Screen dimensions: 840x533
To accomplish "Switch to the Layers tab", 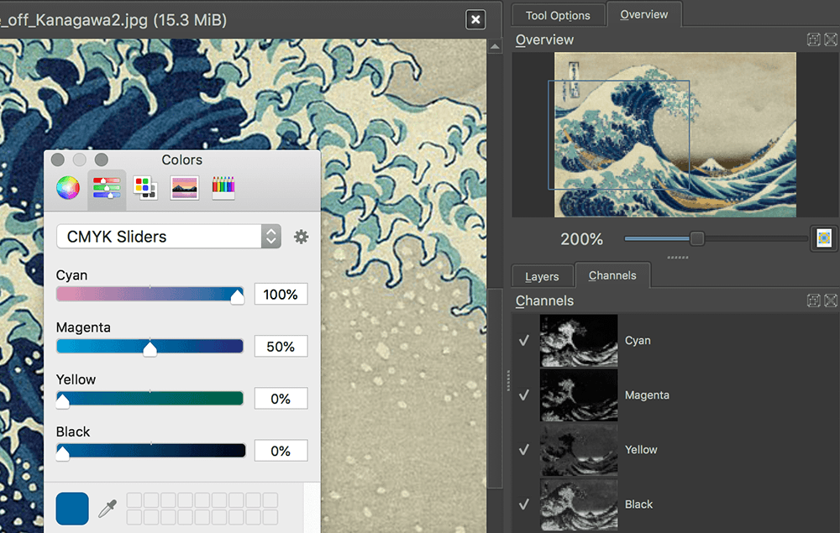I will pos(542,276).
